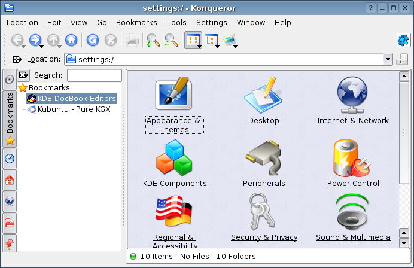Open the Go menu
Viewport: 414px width, 268px height.
[x=102, y=23]
